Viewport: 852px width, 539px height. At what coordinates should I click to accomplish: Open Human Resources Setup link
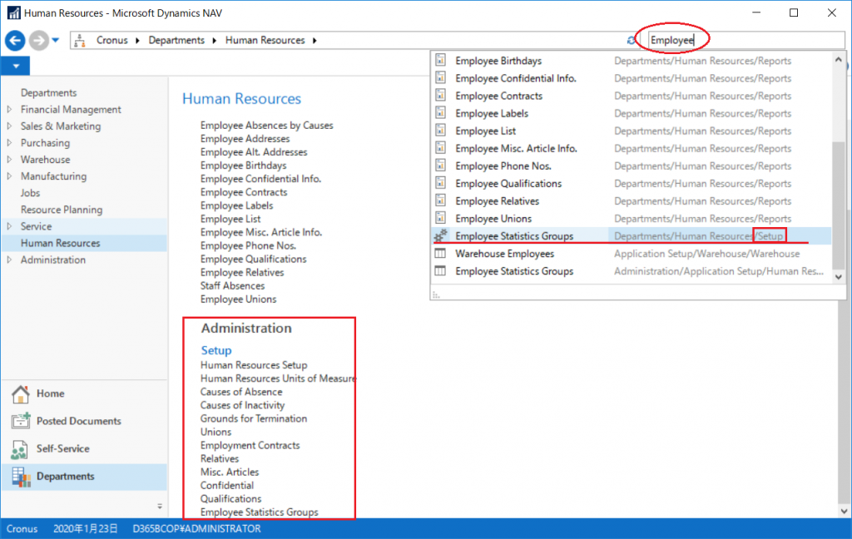click(x=254, y=365)
